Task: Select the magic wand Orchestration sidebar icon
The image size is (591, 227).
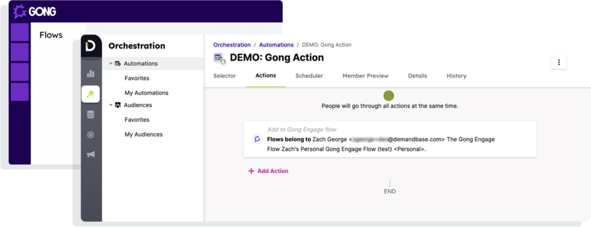Action: 91,94
